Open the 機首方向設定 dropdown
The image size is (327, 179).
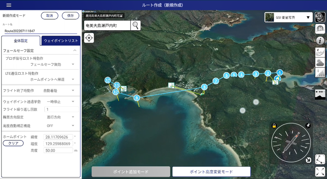(60, 117)
